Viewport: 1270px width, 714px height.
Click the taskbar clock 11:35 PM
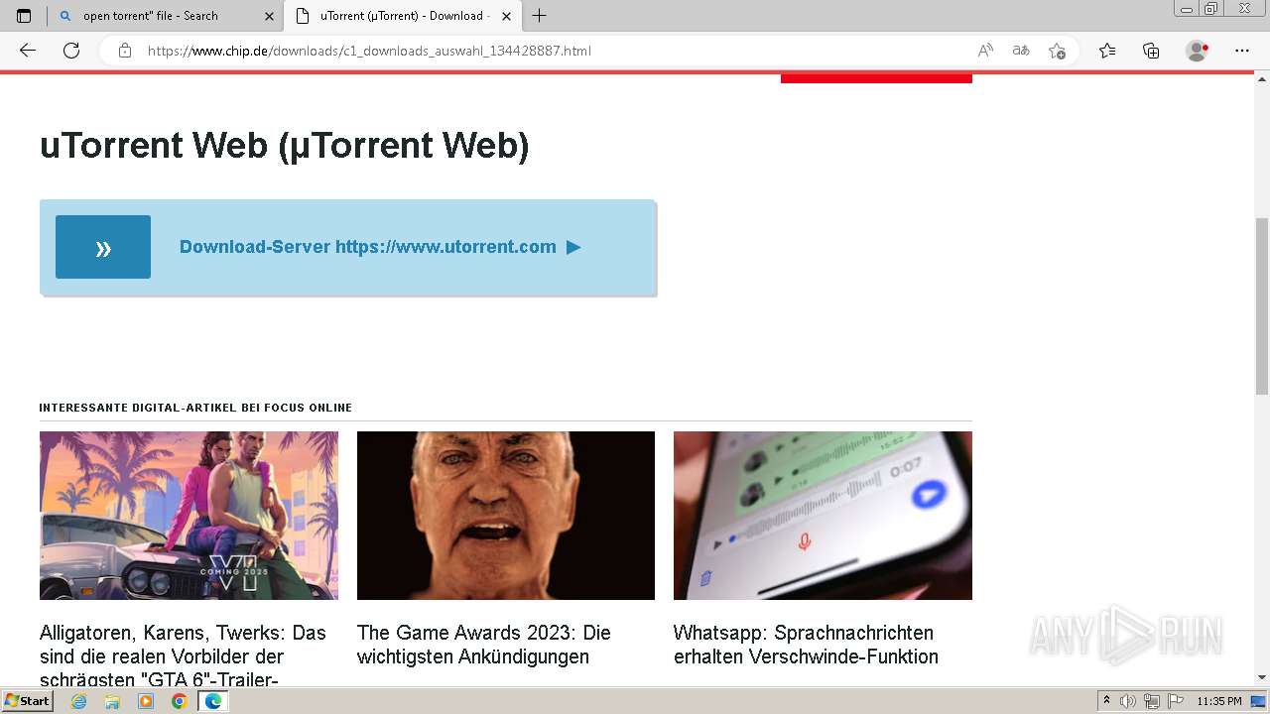tap(1219, 701)
